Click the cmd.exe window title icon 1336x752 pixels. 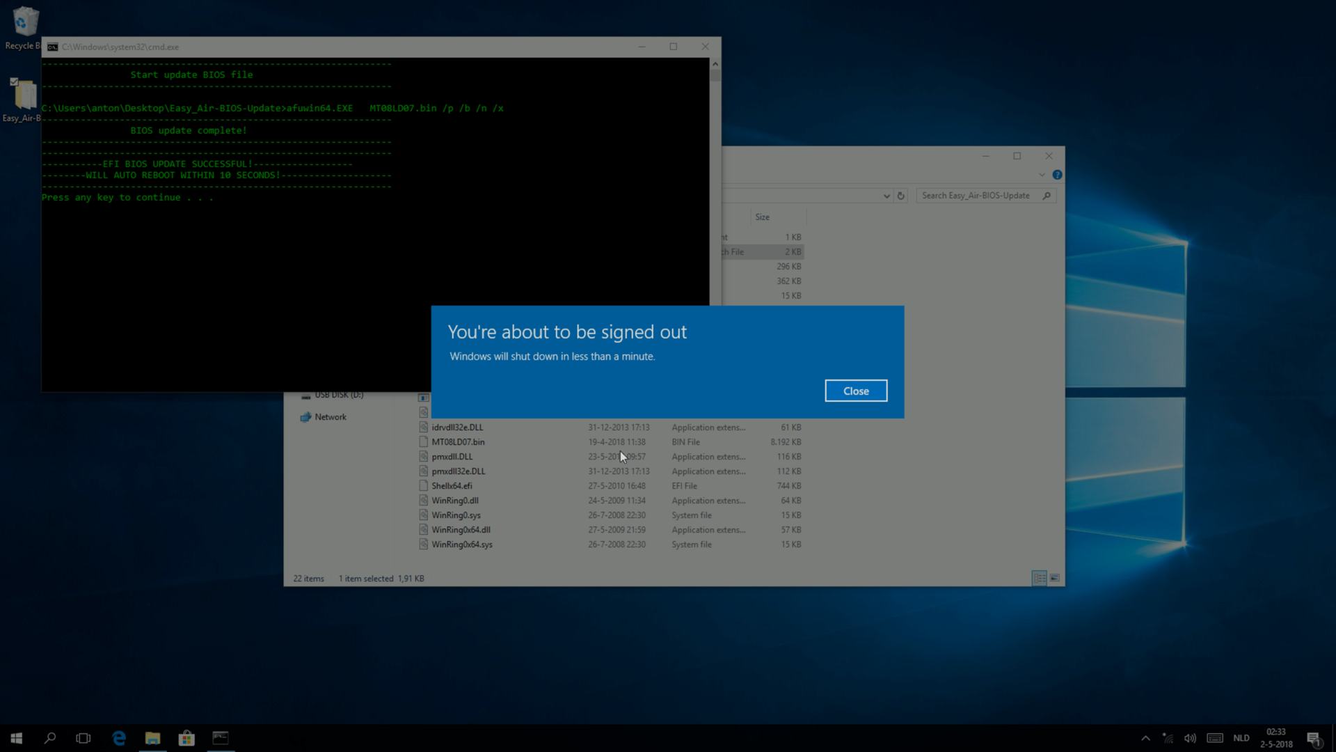click(53, 47)
